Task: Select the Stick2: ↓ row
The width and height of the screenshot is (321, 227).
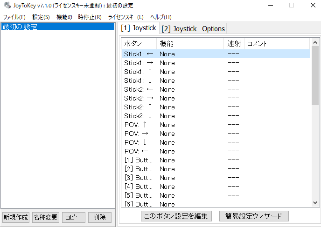Action: [216, 116]
